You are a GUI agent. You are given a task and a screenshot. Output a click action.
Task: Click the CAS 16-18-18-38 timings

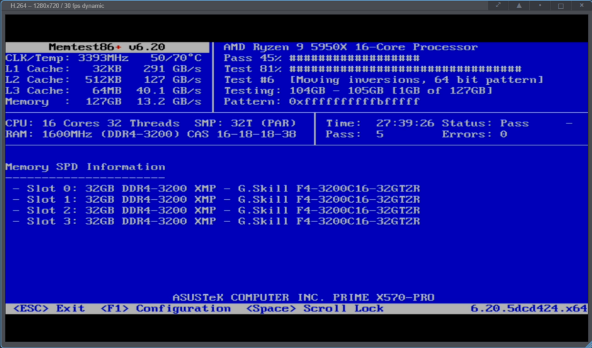click(x=242, y=135)
